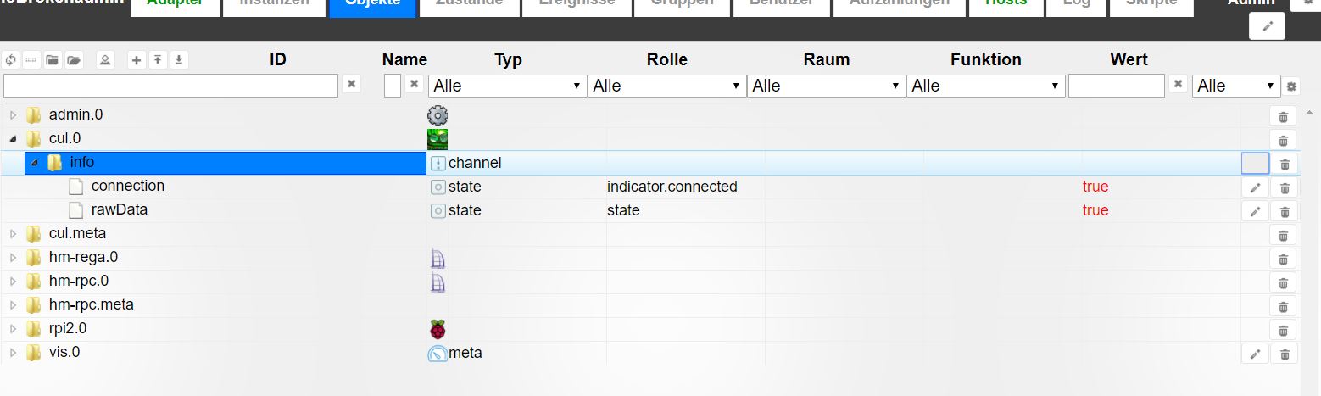The height and width of the screenshot is (396, 1321).
Task: Focus the ID filter text field
Action: click(170, 86)
